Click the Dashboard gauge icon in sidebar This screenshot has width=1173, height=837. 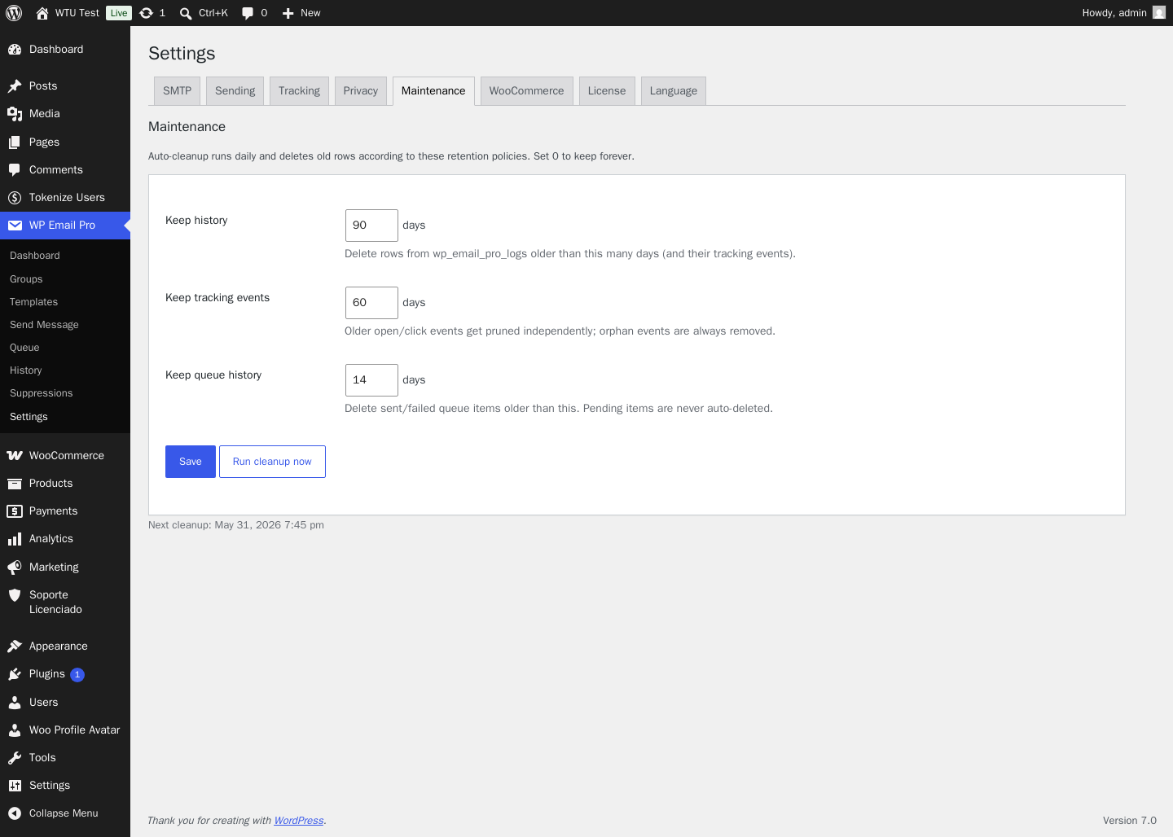(15, 50)
